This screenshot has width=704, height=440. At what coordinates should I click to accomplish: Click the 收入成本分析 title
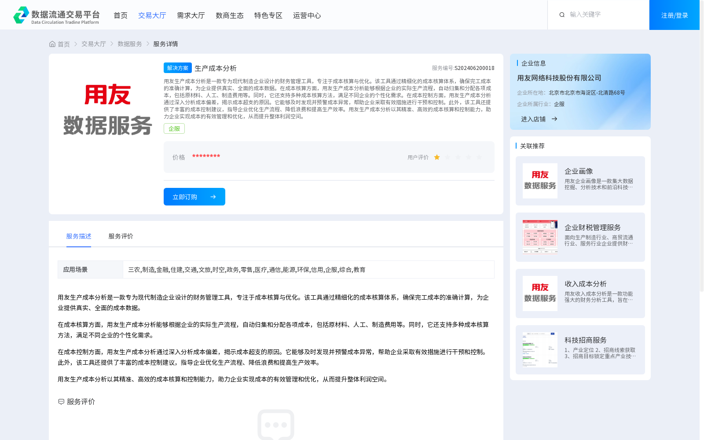[586, 284]
